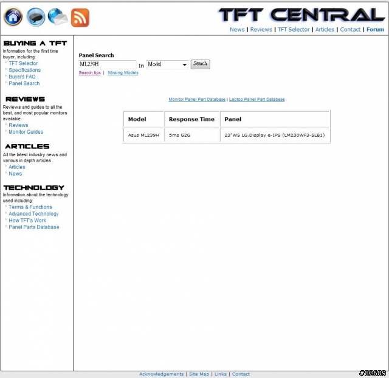Open Advanced Technology in the sidebar
This screenshot has width=389, height=378.
click(x=33, y=213)
